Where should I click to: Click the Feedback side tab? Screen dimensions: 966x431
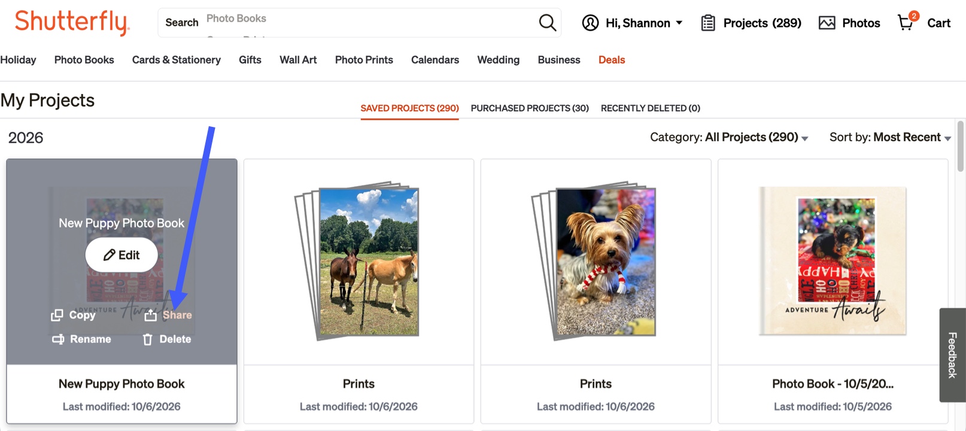click(952, 355)
